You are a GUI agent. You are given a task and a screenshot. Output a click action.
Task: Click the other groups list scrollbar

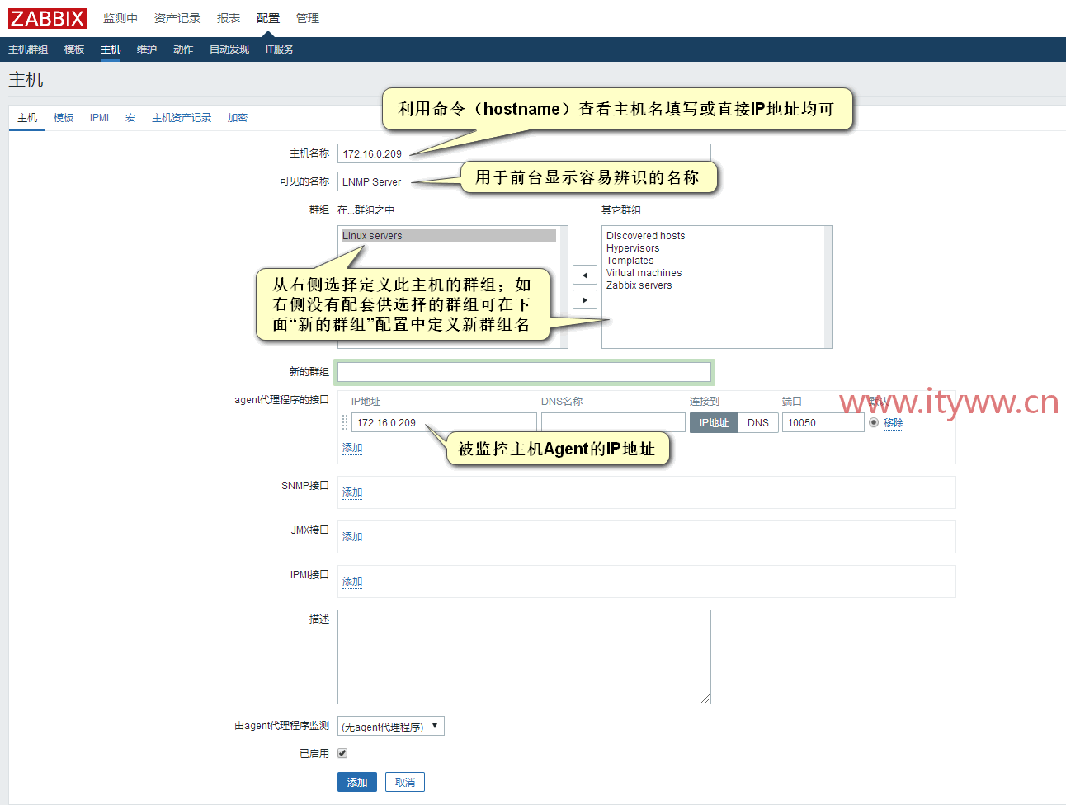pyautogui.click(x=828, y=287)
